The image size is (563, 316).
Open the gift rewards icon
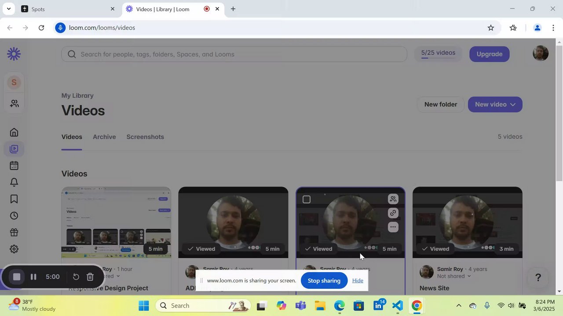point(14,232)
